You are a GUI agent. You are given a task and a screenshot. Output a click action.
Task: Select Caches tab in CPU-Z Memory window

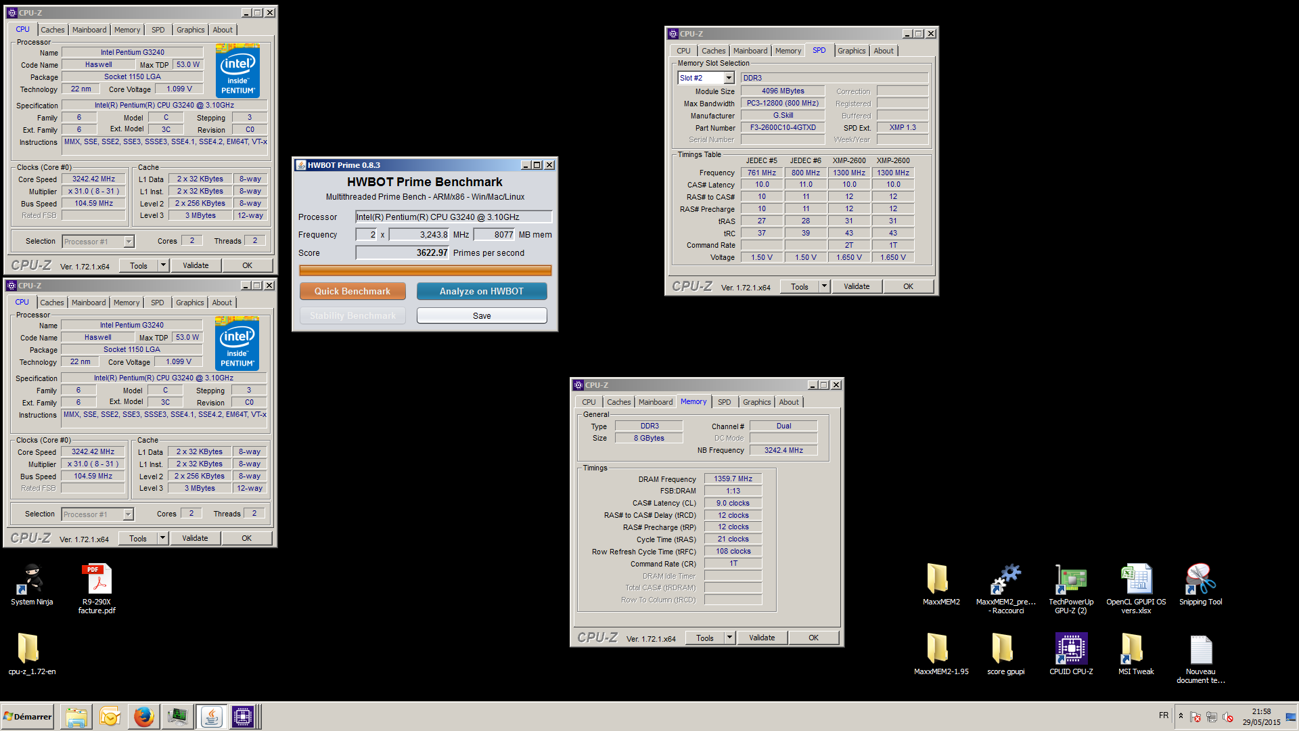(618, 402)
